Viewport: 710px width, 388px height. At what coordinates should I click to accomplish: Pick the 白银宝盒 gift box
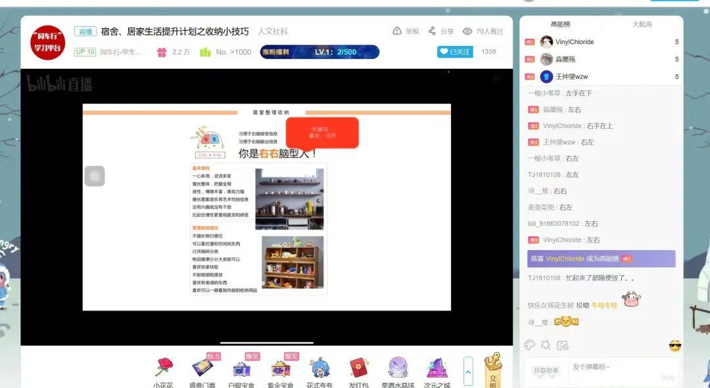coord(241,367)
